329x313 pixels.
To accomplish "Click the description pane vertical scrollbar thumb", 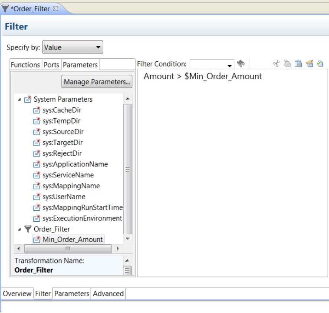I will tap(127, 270).
